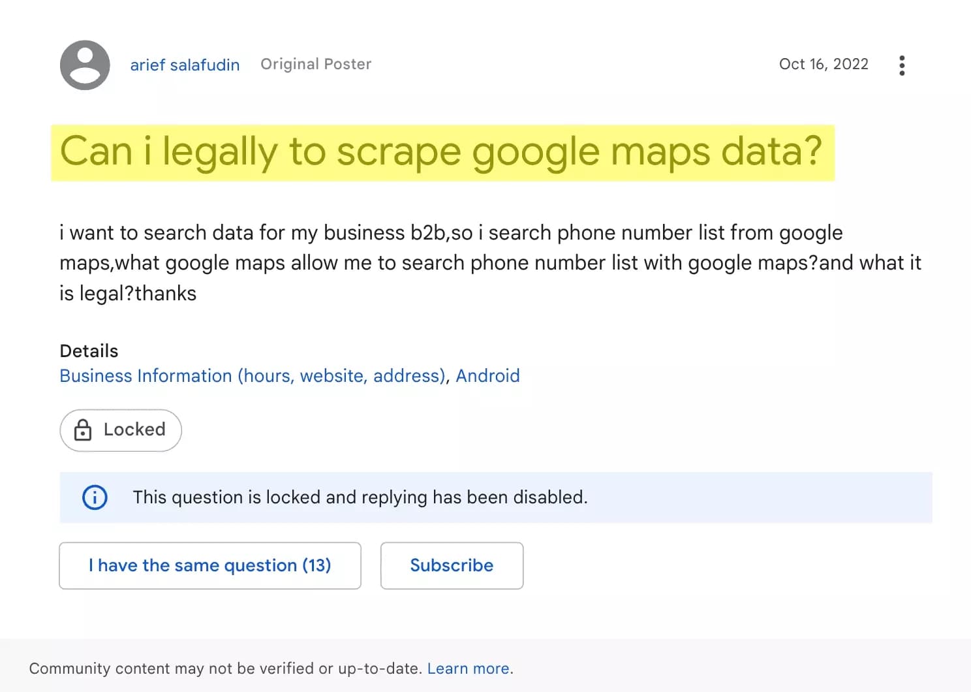Click the 'I have the same question (13)' button
971x692 pixels.
pyautogui.click(x=209, y=565)
